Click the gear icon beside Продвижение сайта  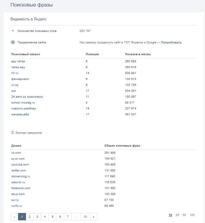coord(13,42)
